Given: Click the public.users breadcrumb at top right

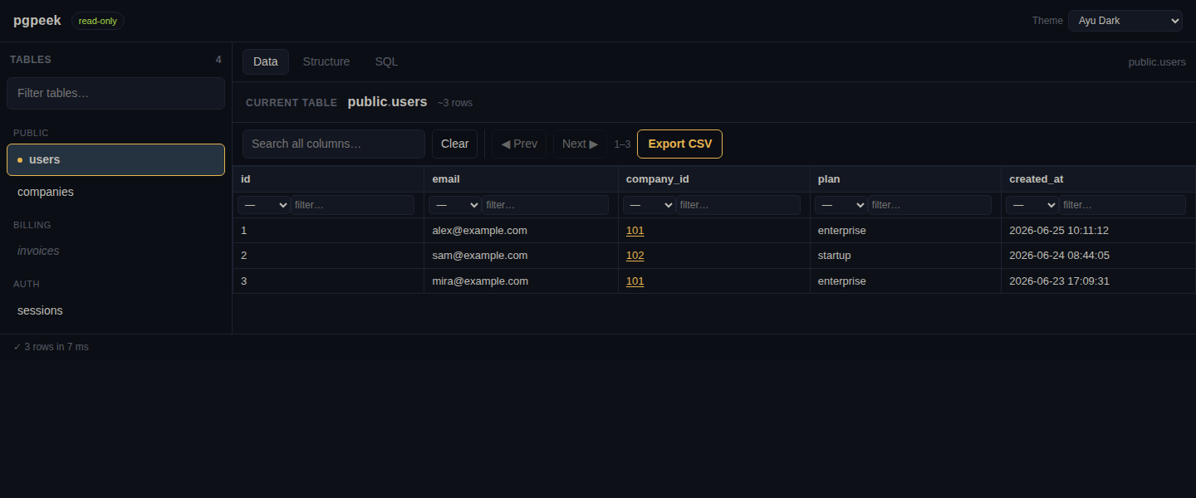Looking at the screenshot, I should (1157, 62).
